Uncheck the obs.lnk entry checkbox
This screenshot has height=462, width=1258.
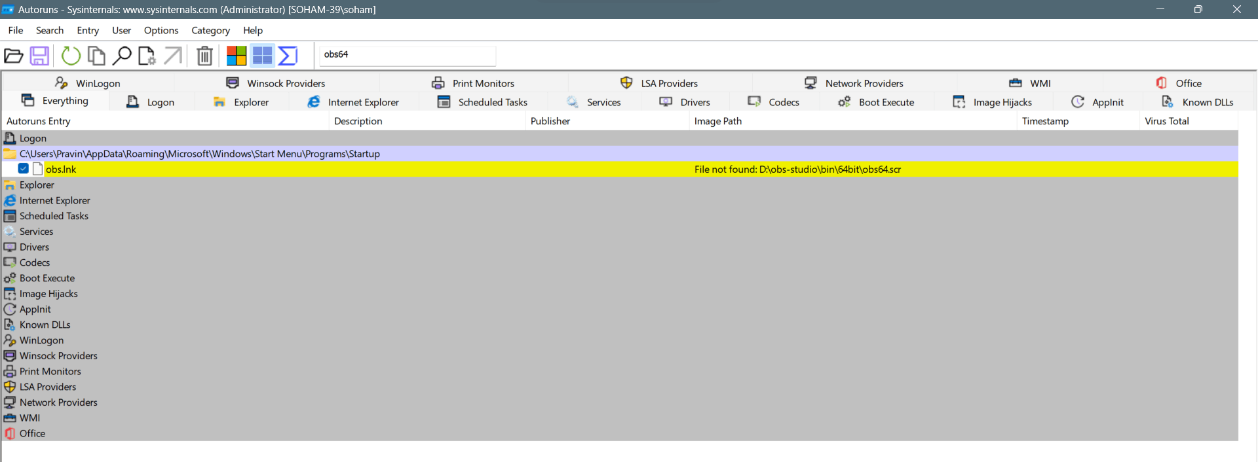24,169
